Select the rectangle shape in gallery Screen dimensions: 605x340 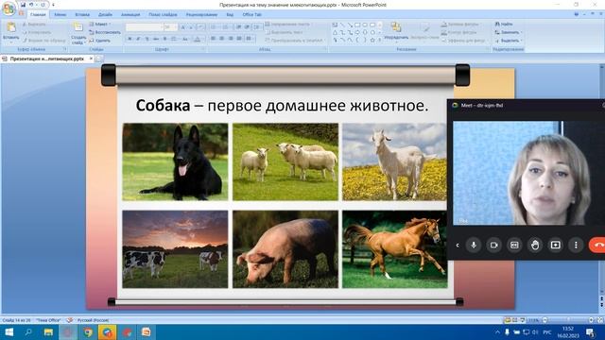tap(357, 25)
